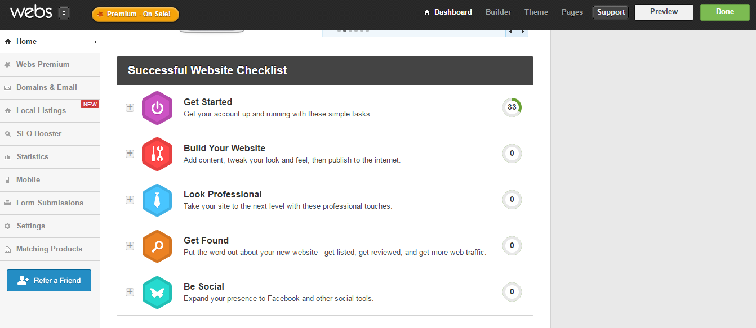Click the Get Started 33 percent progress ring
The image size is (756, 328).
tap(512, 107)
